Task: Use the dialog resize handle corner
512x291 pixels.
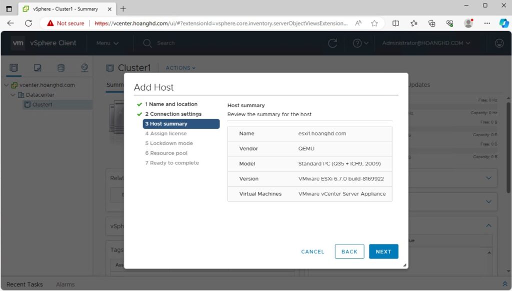Action: 404,265
